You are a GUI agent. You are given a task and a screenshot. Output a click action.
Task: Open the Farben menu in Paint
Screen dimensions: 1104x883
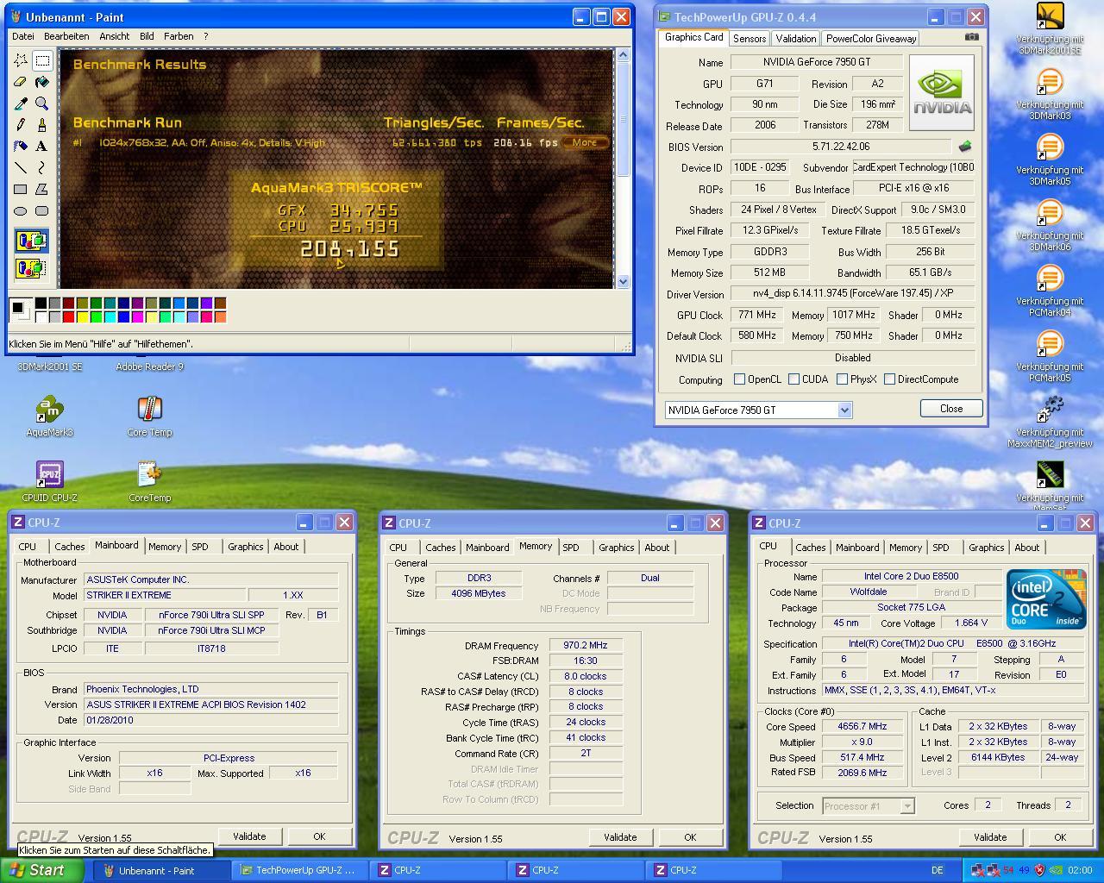click(179, 36)
